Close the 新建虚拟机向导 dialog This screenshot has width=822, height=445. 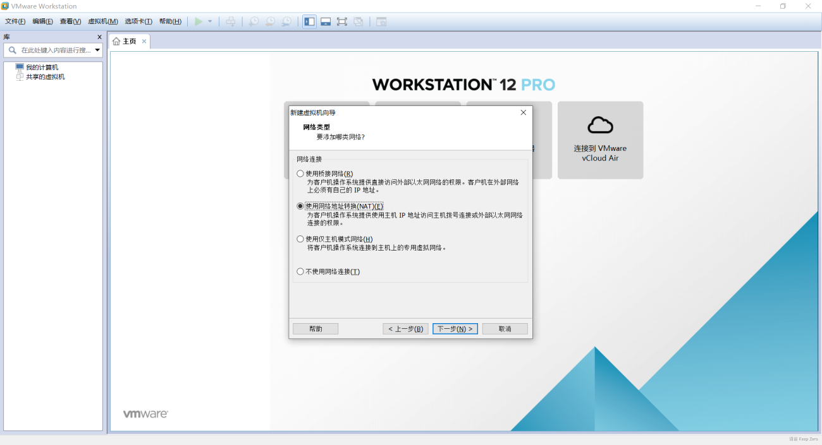523,112
